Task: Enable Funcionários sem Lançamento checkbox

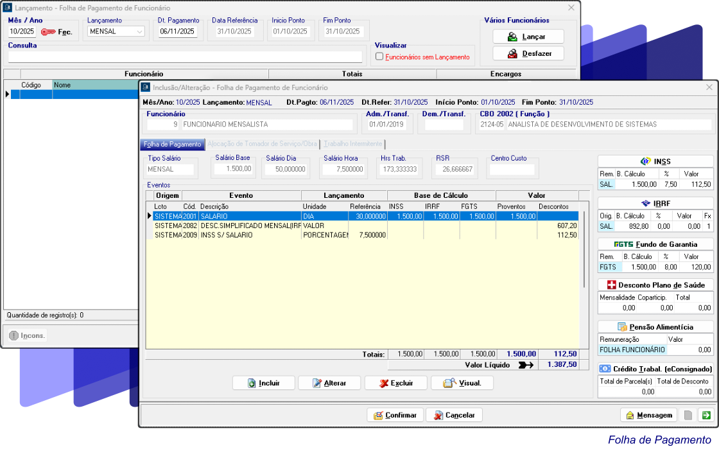Action: (x=379, y=57)
